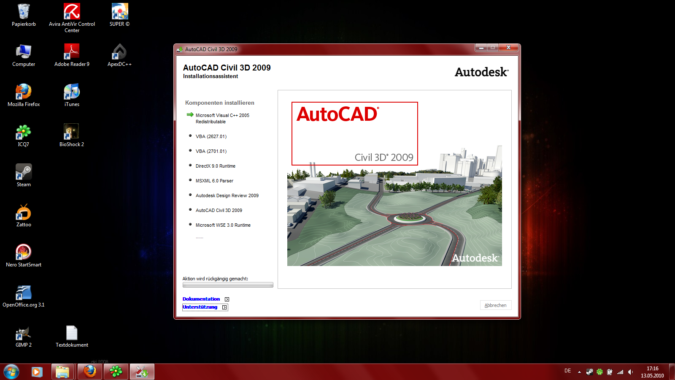Open Windows Explorer taskbar button
675x380 pixels.
coord(63,372)
